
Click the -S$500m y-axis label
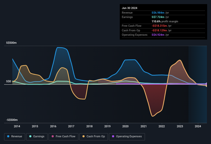[x=12, y=120]
